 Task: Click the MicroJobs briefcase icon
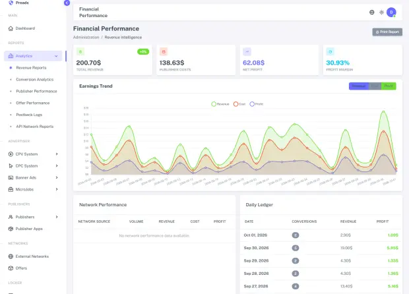point(11,189)
